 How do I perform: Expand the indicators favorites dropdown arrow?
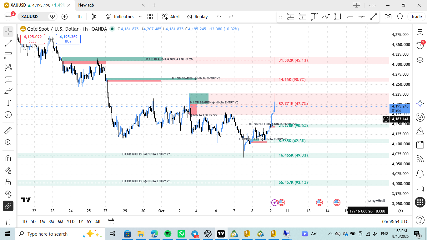pyautogui.click(x=140, y=17)
